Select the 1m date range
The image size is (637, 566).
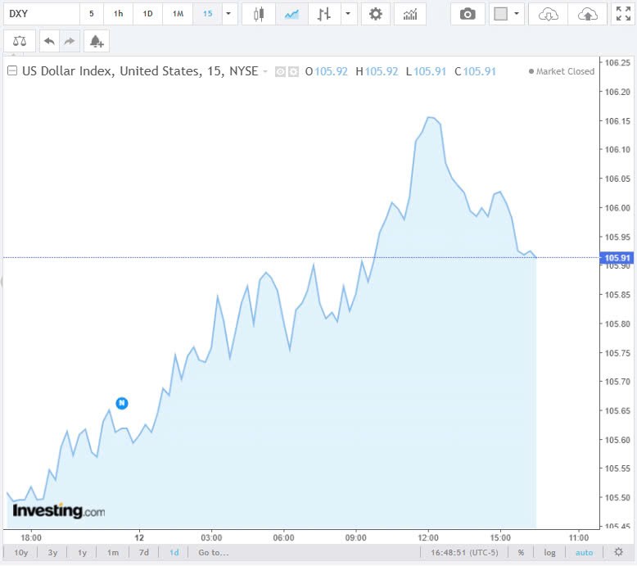tap(113, 553)
